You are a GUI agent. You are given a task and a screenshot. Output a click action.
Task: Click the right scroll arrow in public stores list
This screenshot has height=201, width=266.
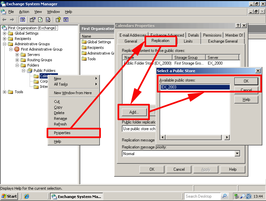point(227,137)
